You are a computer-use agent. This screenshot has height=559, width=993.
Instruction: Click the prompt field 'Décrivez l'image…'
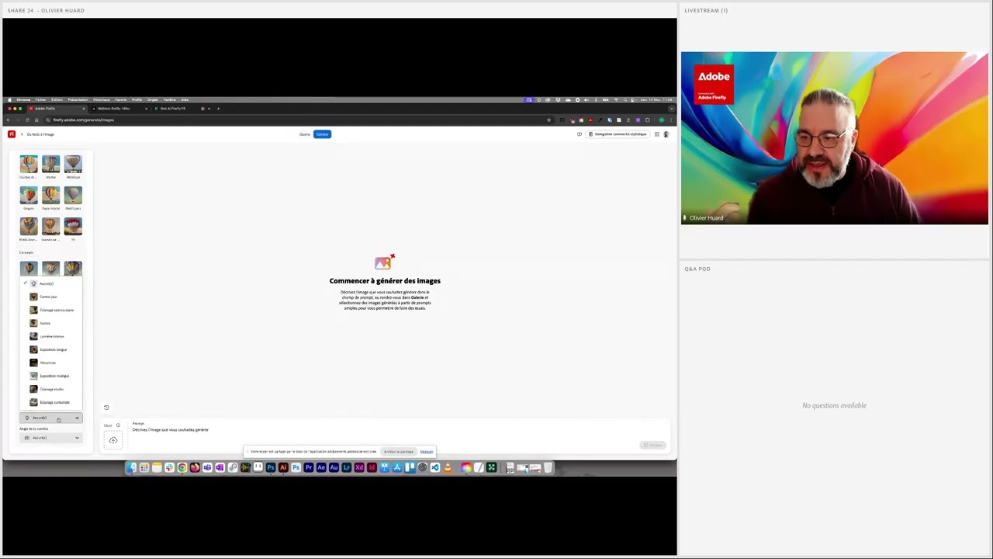171,429
